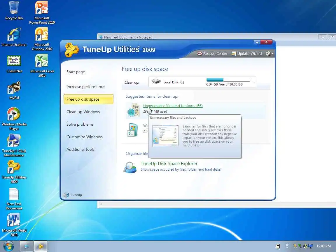Open the MyPal desktop shortcut
Screen dimensions: 336x252
[14, 90]
